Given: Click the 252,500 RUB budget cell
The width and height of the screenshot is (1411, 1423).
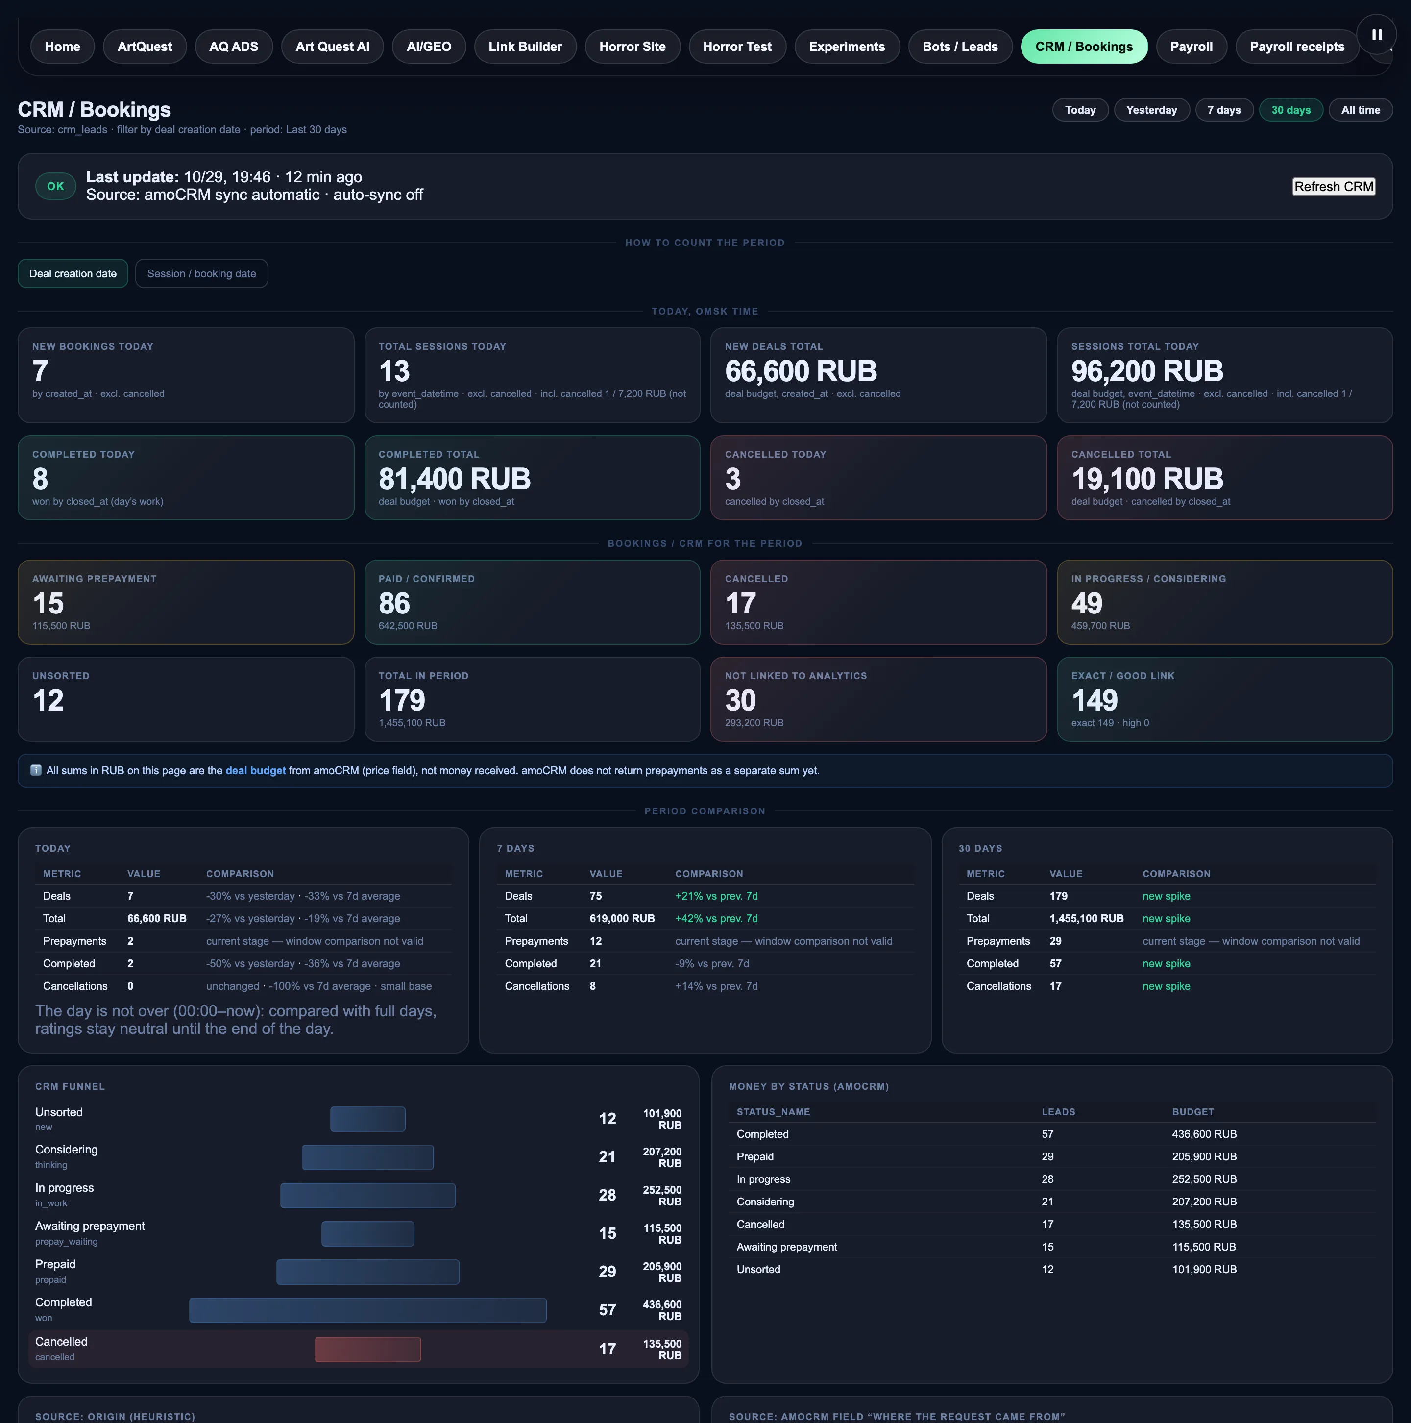Looking at the screenshot, I should (x=1204, y=1179).
